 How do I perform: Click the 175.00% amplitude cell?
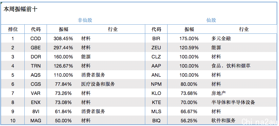189,39
